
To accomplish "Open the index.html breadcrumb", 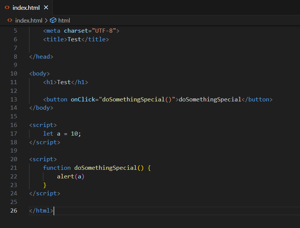I will (x=29, y=20).
